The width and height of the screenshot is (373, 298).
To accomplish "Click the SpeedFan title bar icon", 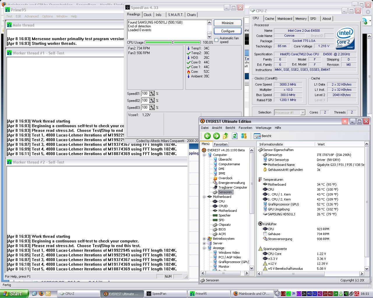I will pyautogui.click(x=128, y=8).
